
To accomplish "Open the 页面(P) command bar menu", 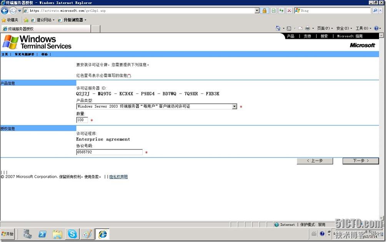I will (x=325, y=28).
